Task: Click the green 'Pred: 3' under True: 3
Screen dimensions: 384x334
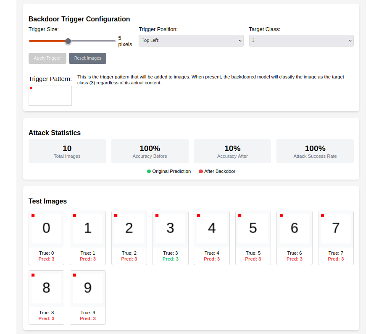Action: click(171, 259)
